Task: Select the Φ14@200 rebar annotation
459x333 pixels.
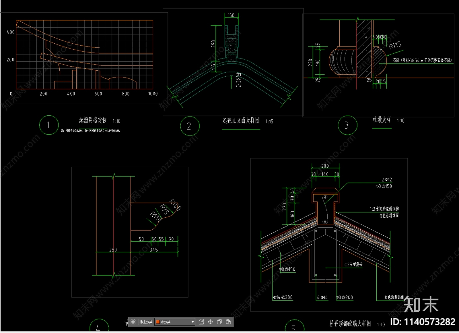Action: pos(283,297)
